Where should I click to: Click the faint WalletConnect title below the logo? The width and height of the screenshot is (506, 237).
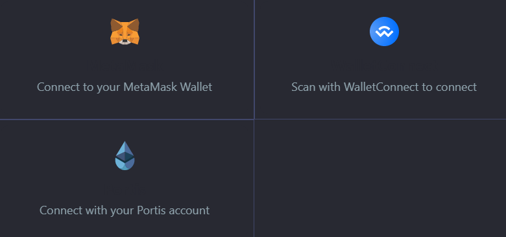[384, 66]
